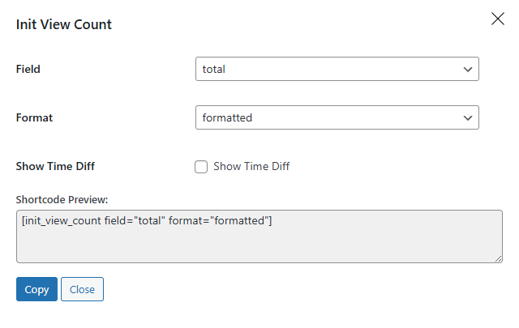Close the Init View Count dialog with X
Screen dimensions: 519x328
(497, 19)
